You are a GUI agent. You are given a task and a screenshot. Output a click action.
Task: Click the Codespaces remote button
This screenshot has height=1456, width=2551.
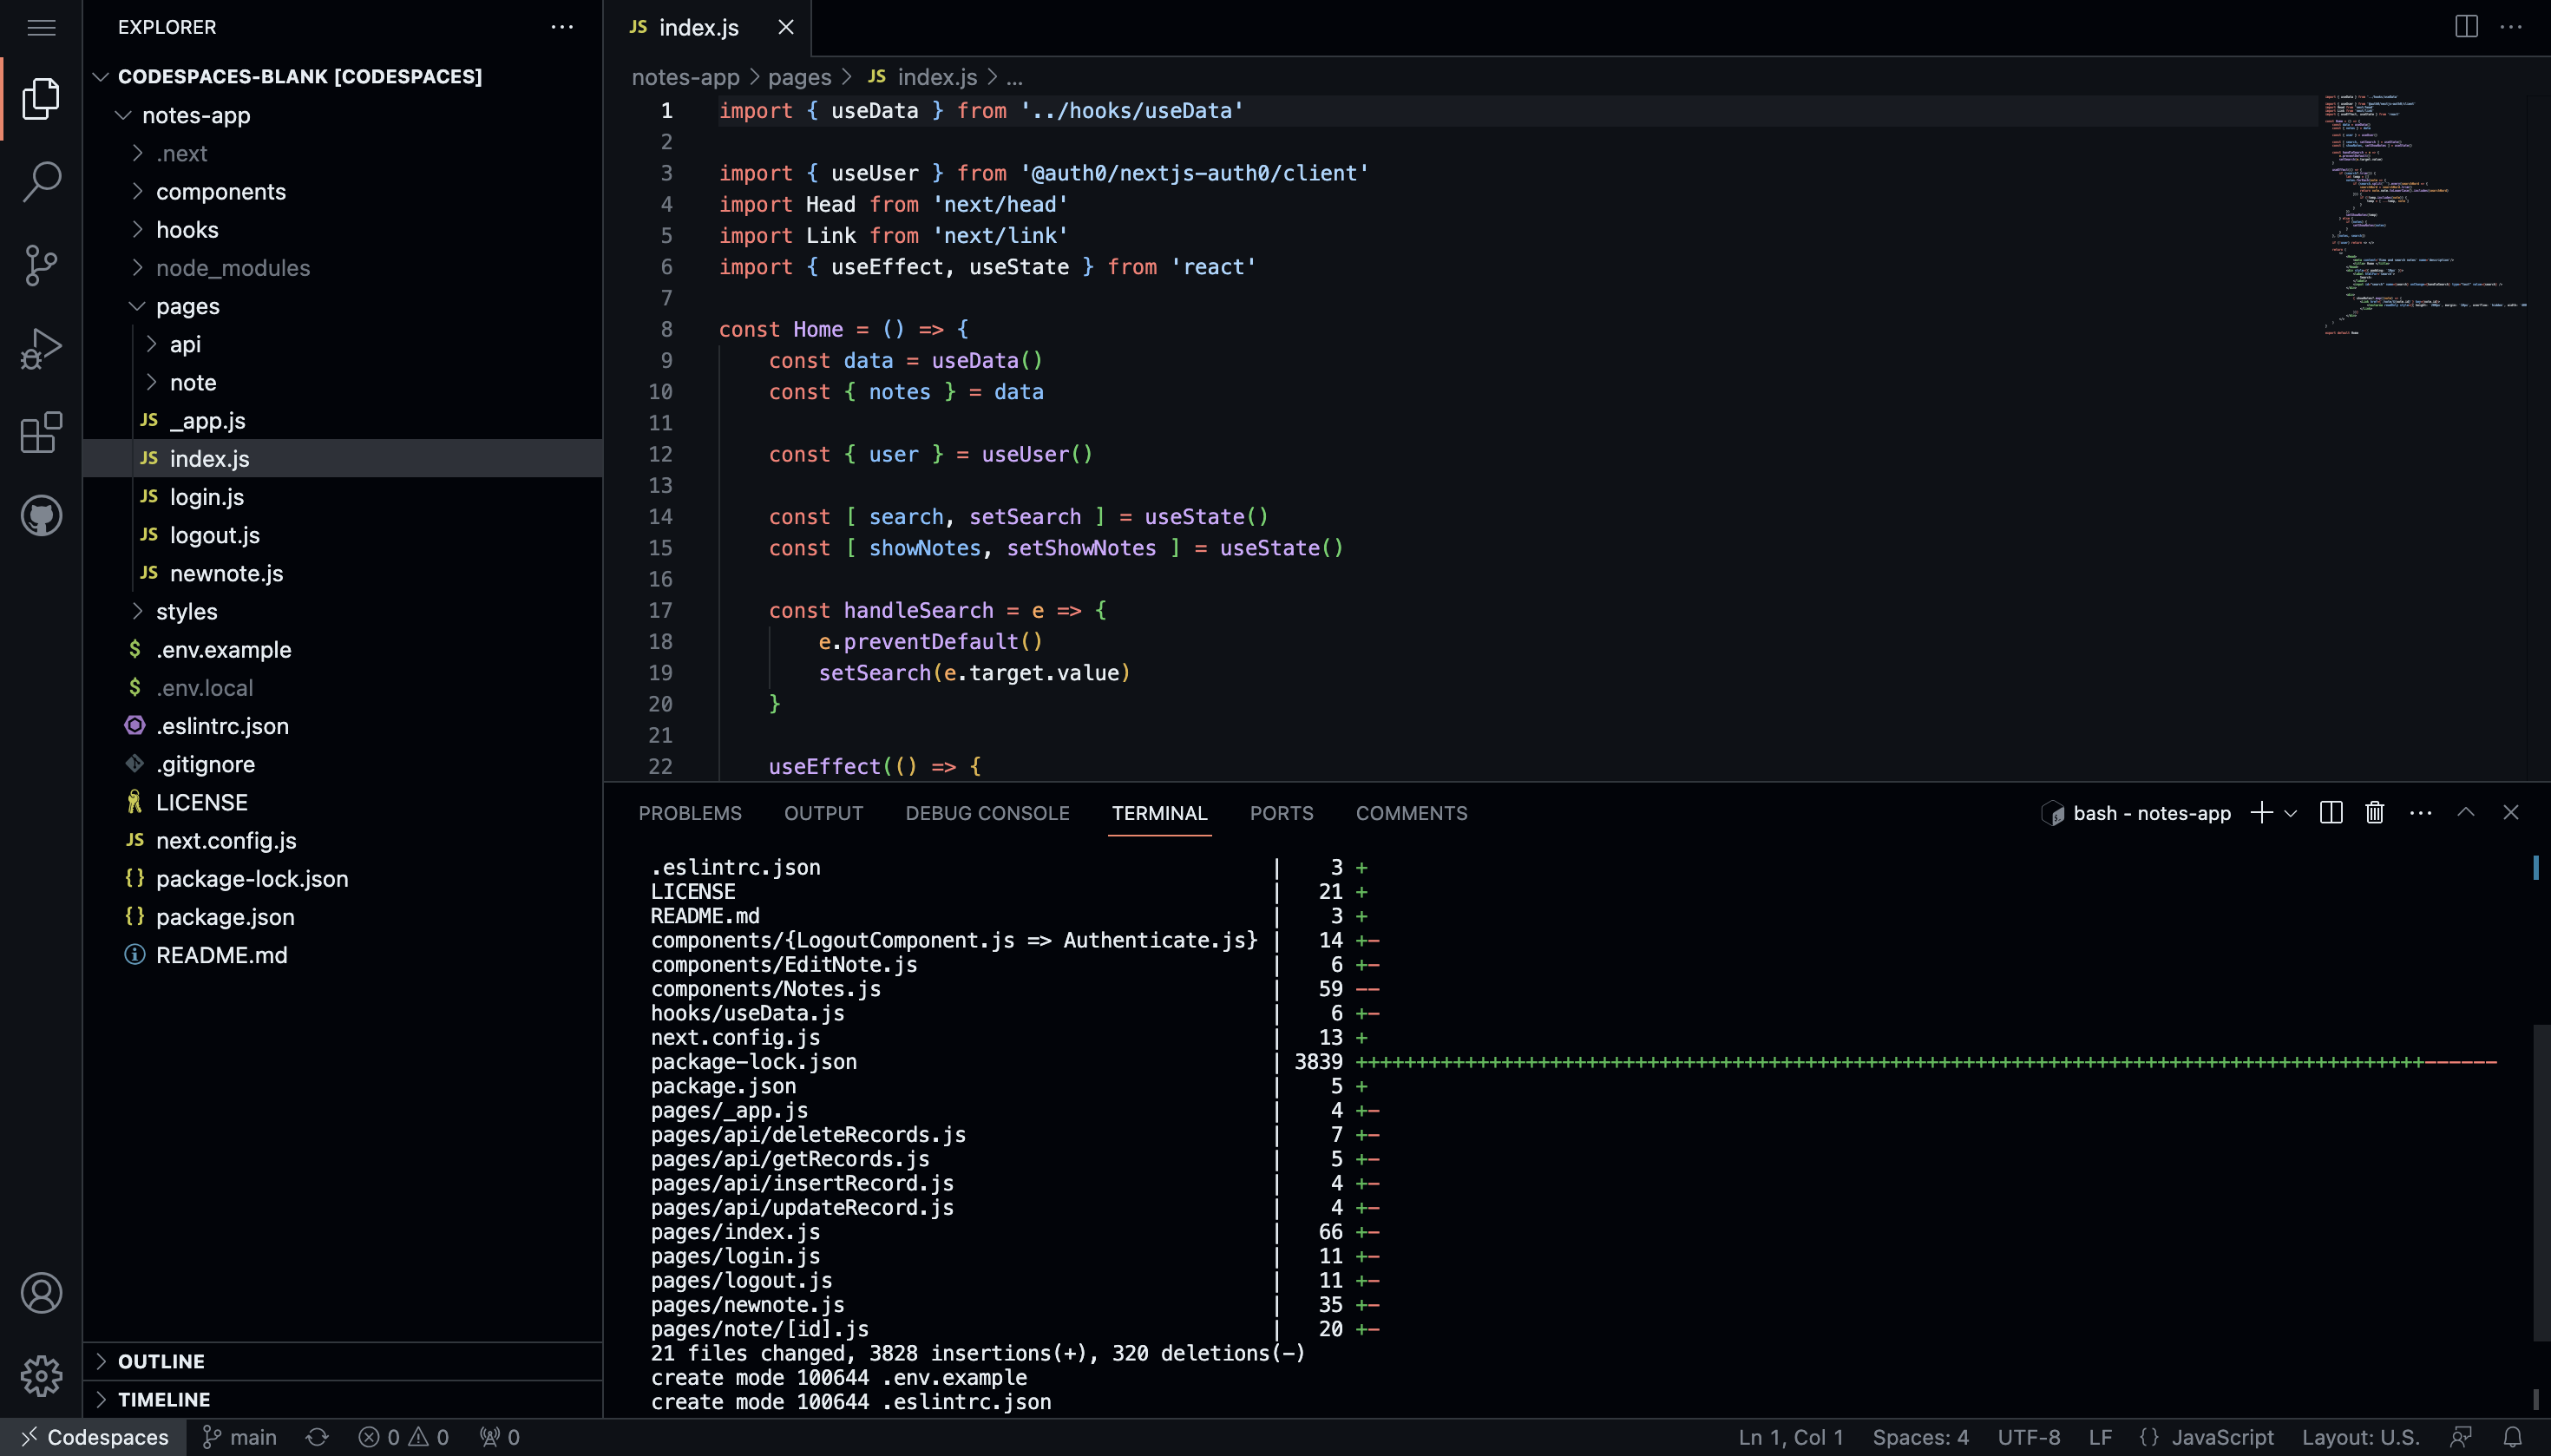click(94, 1437)
